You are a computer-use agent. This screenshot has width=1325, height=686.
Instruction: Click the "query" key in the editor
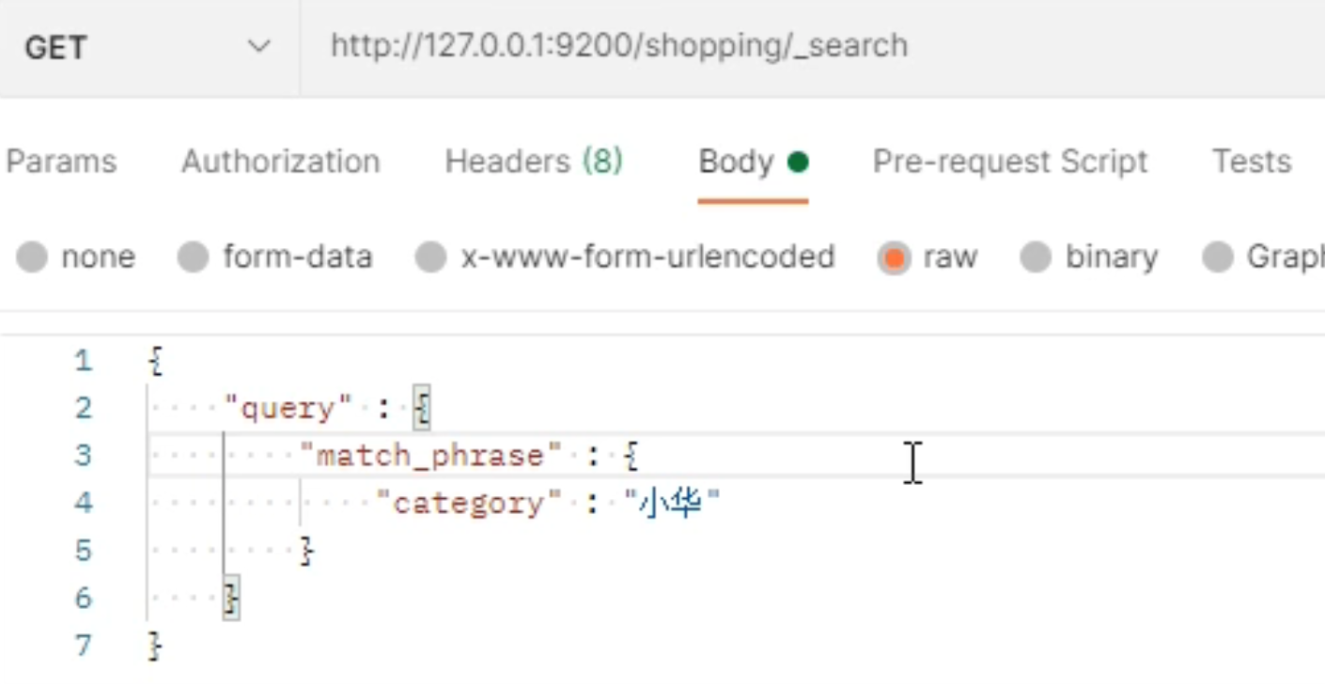pos(288,409)
